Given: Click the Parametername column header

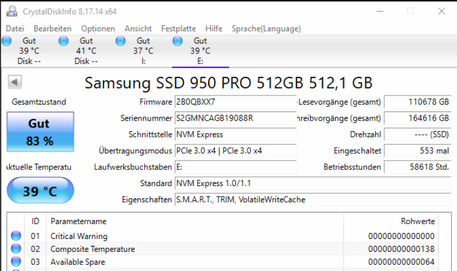Looking at the screenshot, I should coord(195,221).
